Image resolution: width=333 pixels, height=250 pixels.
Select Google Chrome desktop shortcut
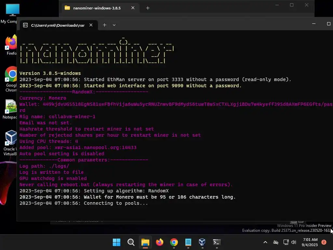(11, 79)
